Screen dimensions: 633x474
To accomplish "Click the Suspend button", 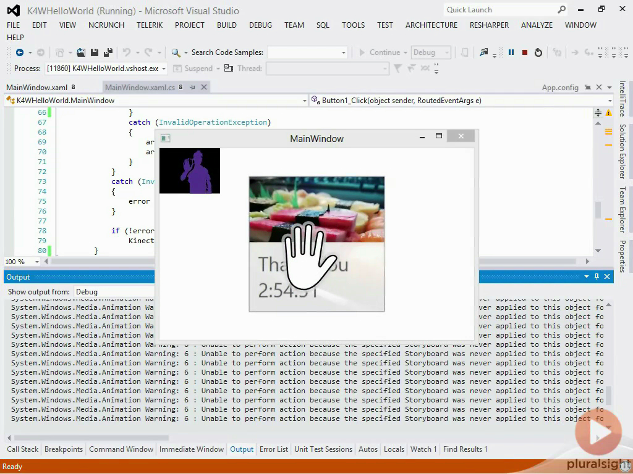I will (x=193, y=69).
